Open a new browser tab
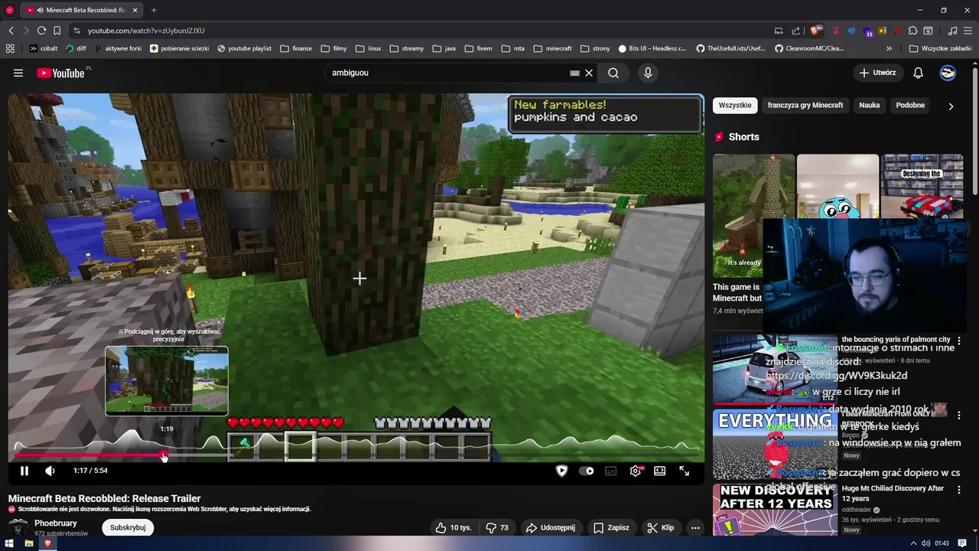The image size is (979, 551). point(154,10)
